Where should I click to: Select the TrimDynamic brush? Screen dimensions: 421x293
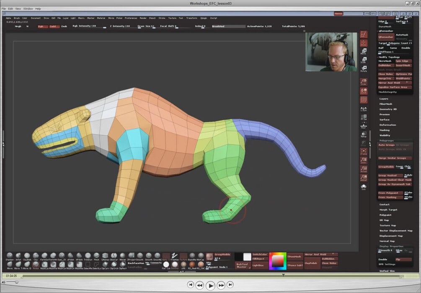click(x=88, y=256)
